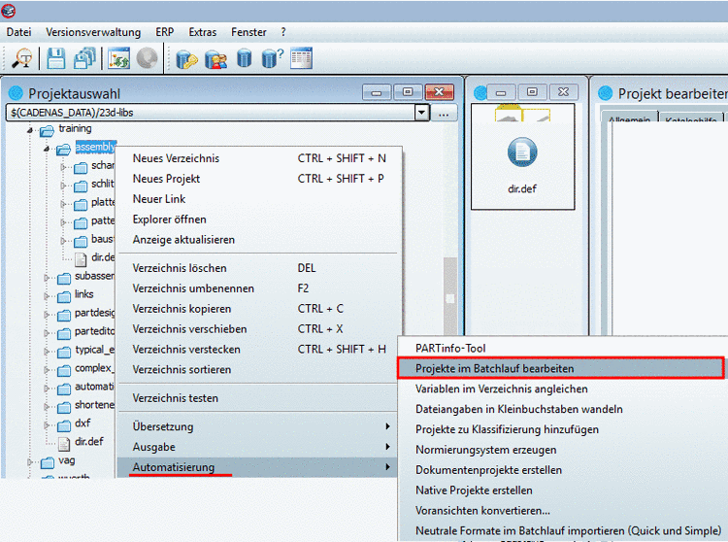Select Neuer Link menu entry
This screenshot has width=728, height=542.
point(258,199)
